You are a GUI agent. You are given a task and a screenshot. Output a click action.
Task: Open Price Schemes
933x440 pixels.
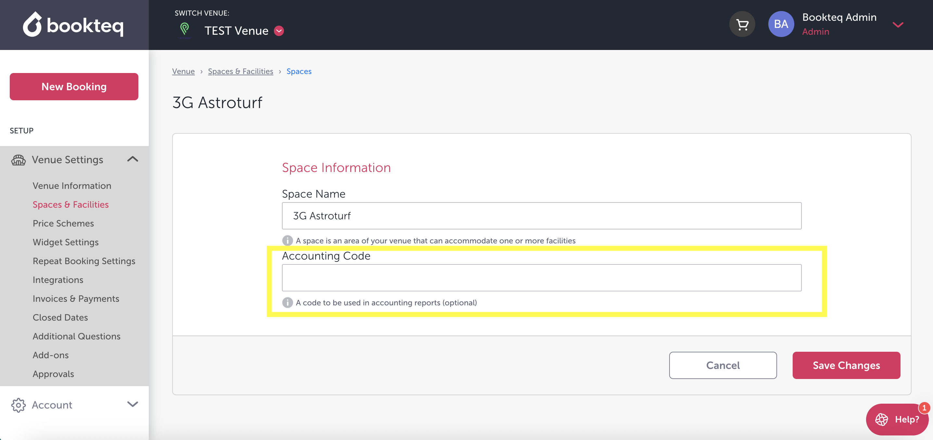pos(63,223)
